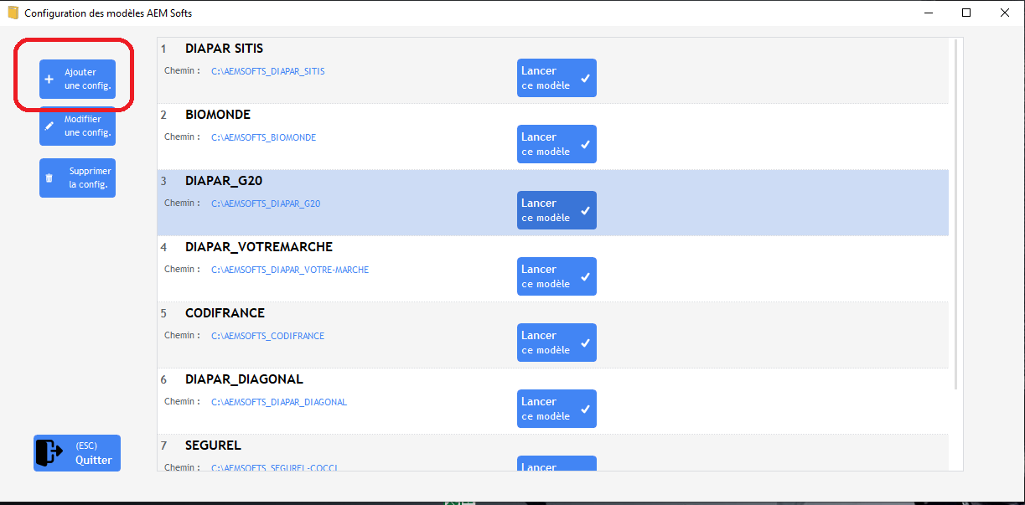The width and height of the screenshot is (1025, 505).
Task: Open the C:\AEMSOFTS_DIAPAR_DIAGONAL path link
Action: (x=278, y=402)
